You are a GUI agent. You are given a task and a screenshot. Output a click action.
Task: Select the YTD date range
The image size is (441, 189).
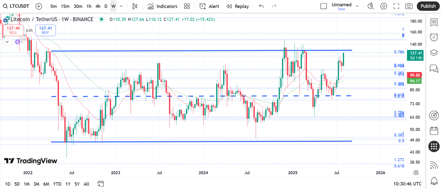[x=57, y=184]
